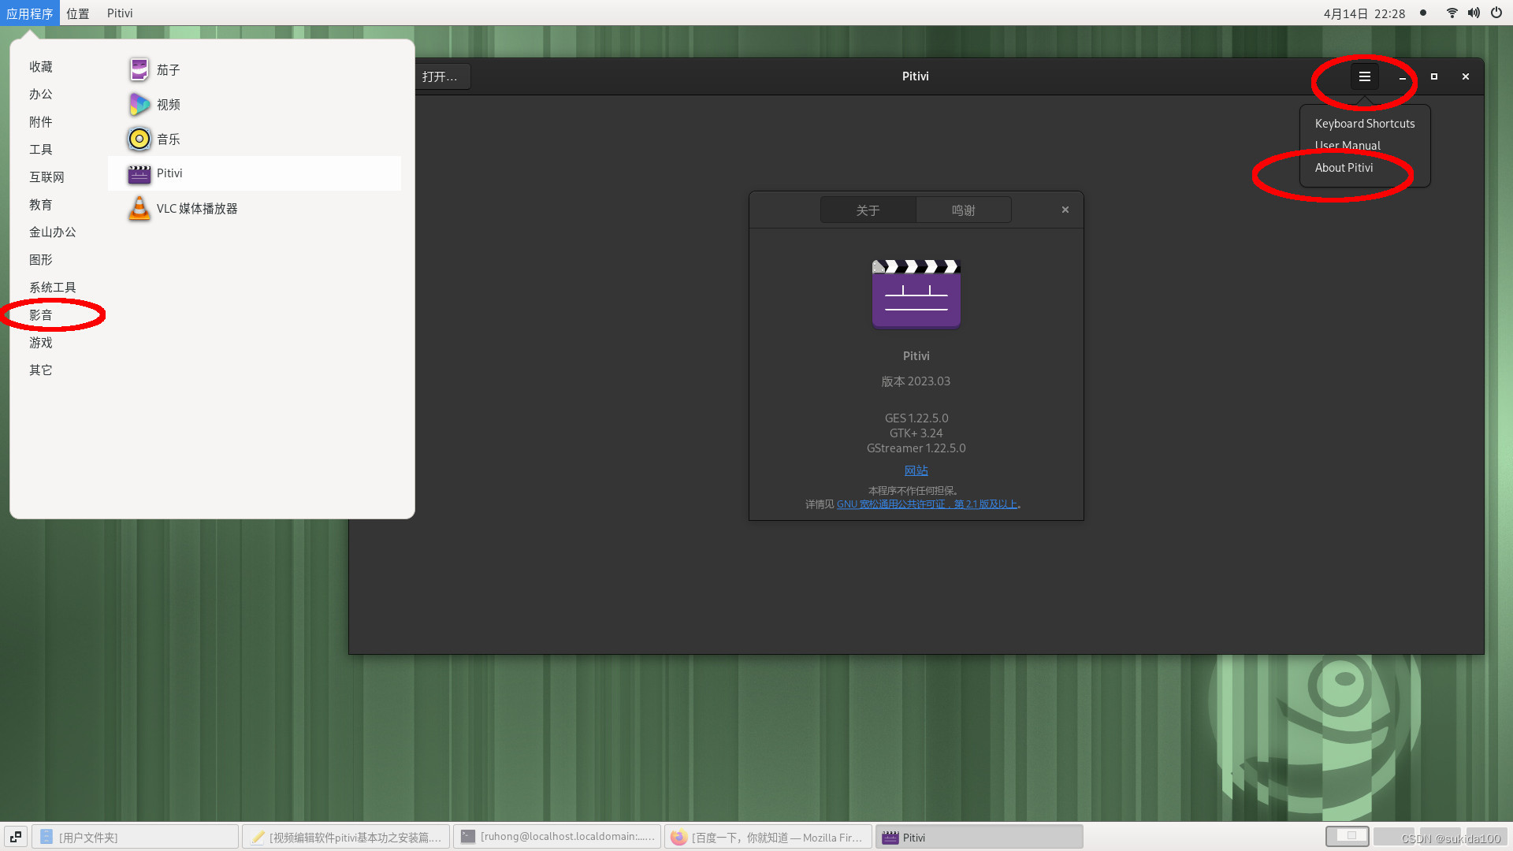The image size is (1513, 851).
Task: Close the Pitivi main window
Action: pyautogui.click(x=1465, y=76)
